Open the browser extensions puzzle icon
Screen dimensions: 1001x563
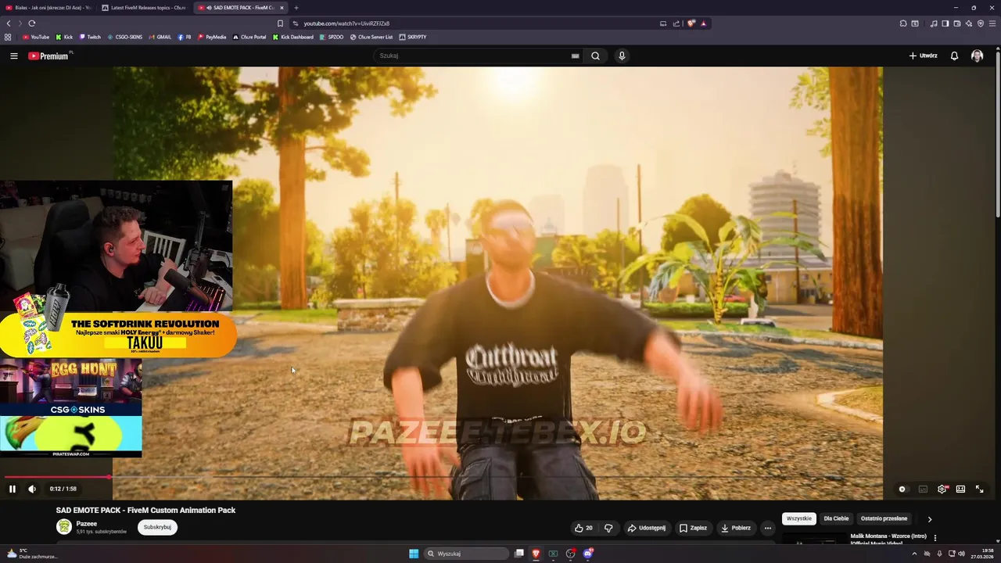tap(903, 23)
